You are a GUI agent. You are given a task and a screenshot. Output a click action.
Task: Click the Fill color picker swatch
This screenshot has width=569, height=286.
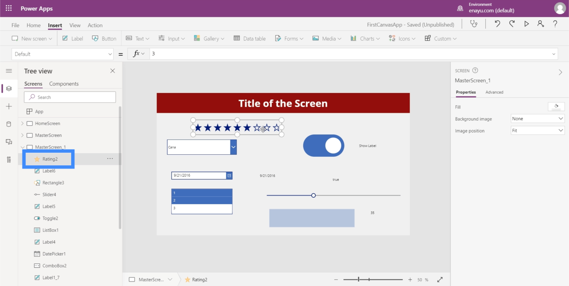coord(556,107)
